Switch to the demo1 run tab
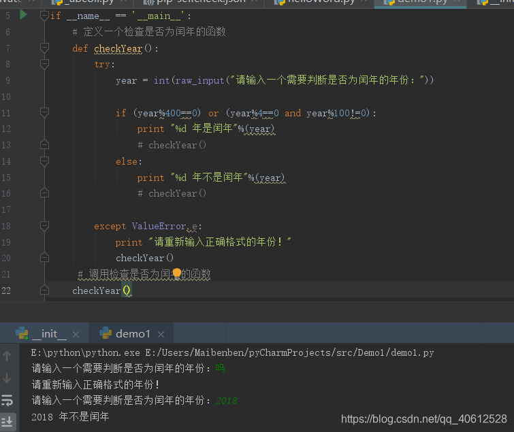This screenshot has height=432, width=514. (x=133, y=334)
